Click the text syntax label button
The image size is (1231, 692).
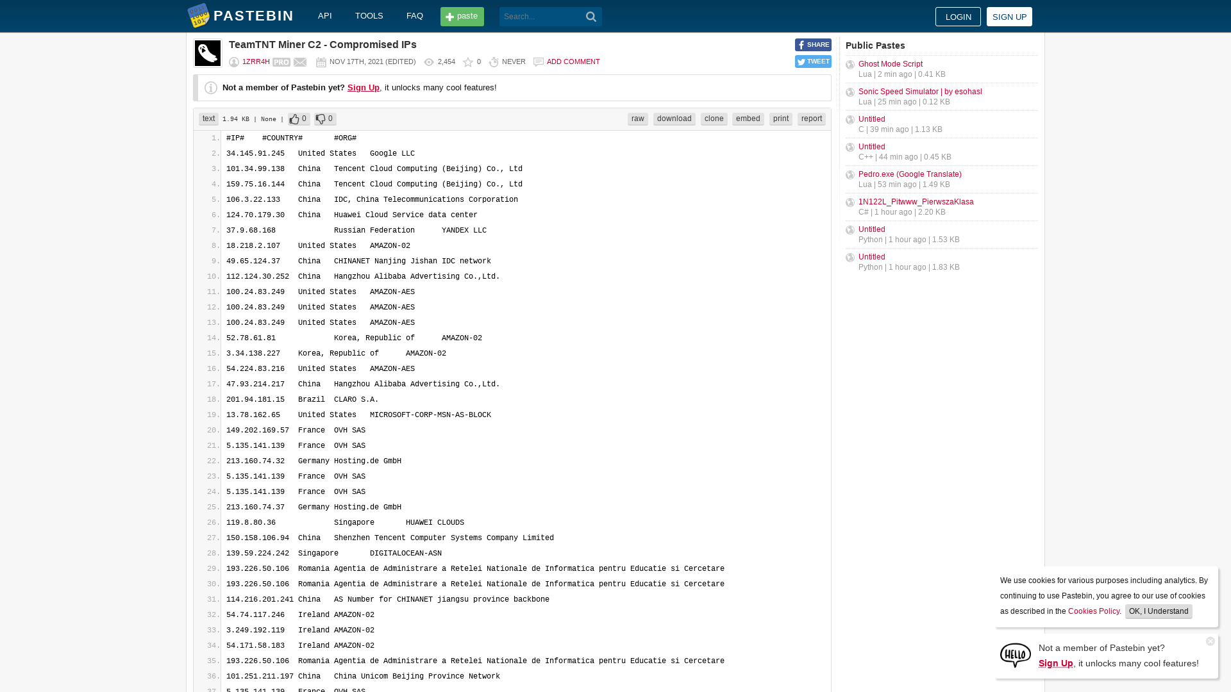pos(208,119)
